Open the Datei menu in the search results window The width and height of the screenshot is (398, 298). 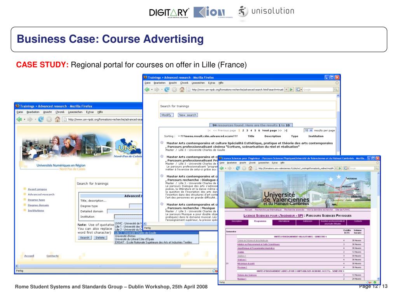[x=147, y=83]
